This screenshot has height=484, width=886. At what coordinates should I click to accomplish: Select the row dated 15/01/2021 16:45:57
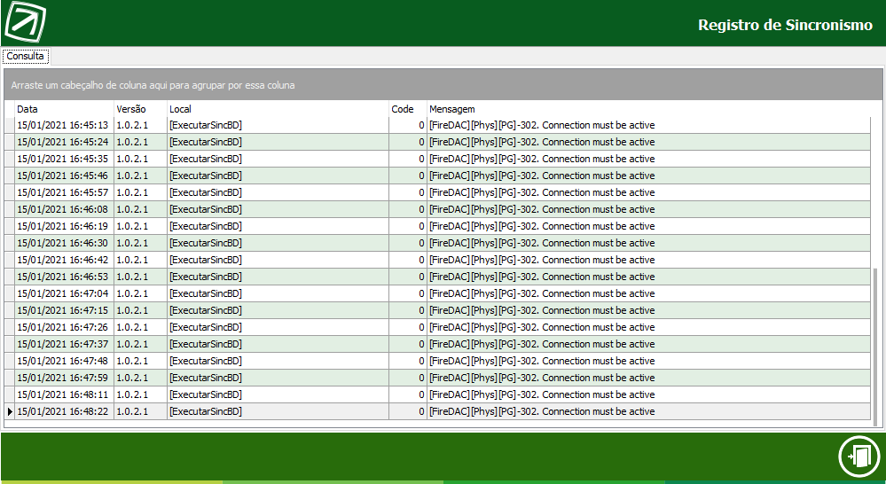(x=437, y=192)
